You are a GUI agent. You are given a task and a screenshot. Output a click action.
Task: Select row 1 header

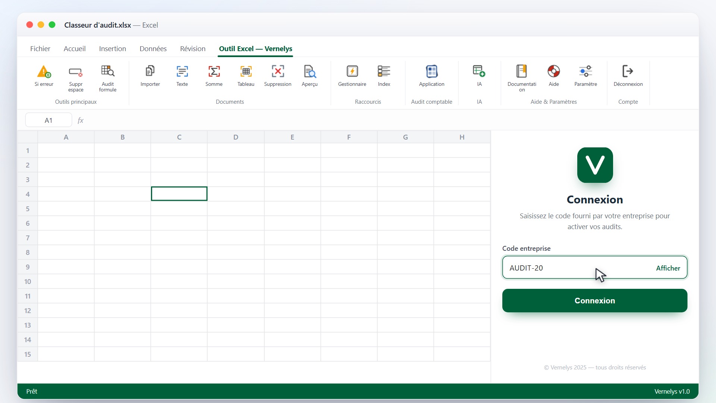click(x=28, y=150)
